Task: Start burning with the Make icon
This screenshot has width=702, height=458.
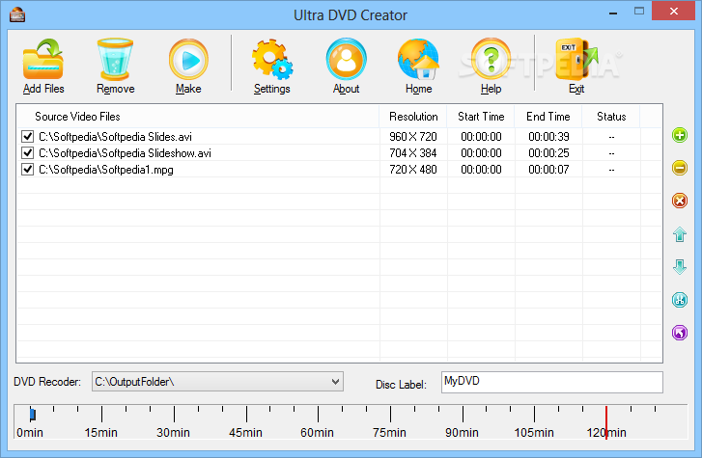Action: (x=188, y=60)
